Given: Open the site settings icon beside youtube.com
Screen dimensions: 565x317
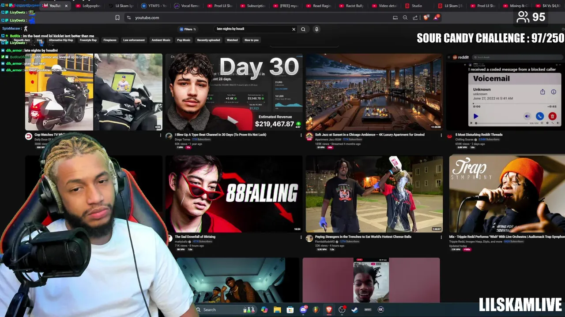Looking at the screenshot, I should [128, 18].
